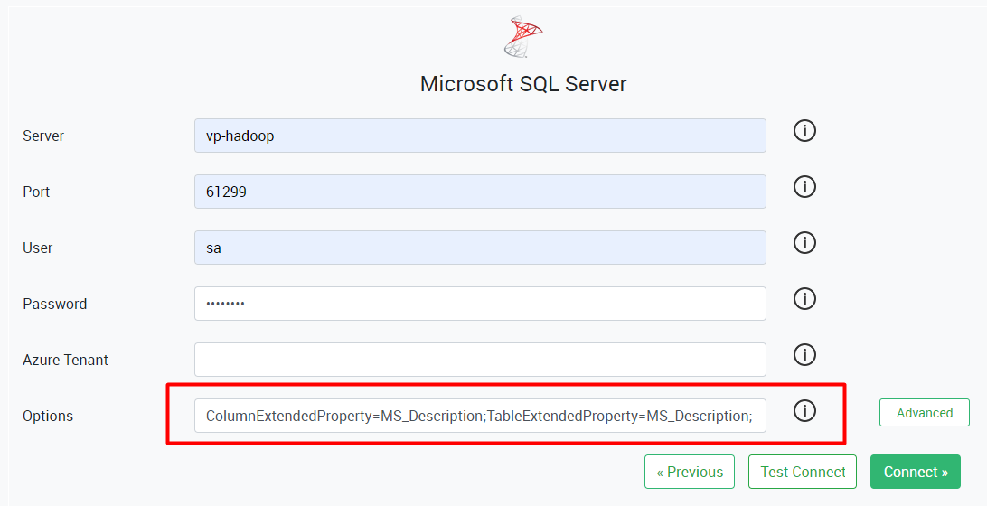This screenshot has width=987, height=506.
Task: Click into the masked Password field
Action: click(x=480, y=304)
